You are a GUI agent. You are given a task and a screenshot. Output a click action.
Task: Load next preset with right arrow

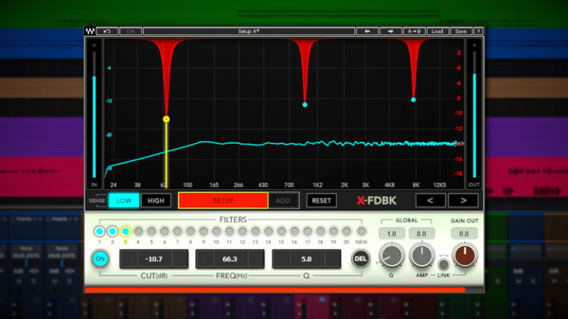point(390,32)
